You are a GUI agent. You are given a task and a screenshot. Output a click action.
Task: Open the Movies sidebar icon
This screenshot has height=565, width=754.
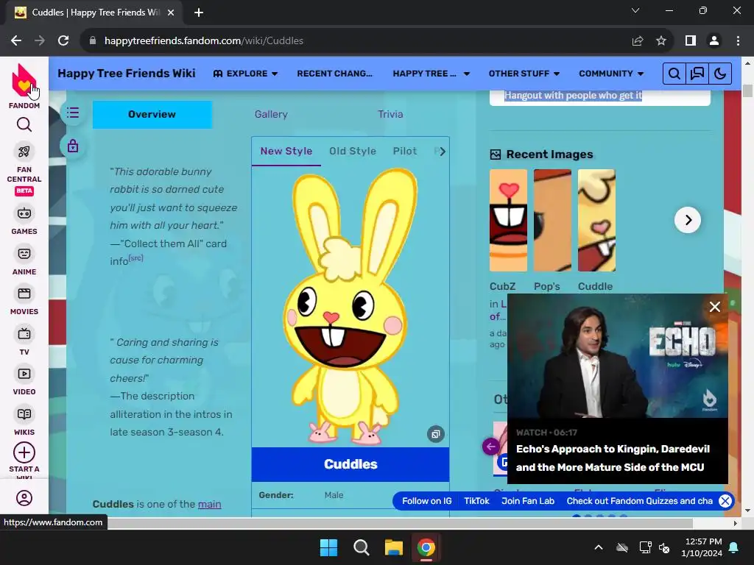coord(24,294)
